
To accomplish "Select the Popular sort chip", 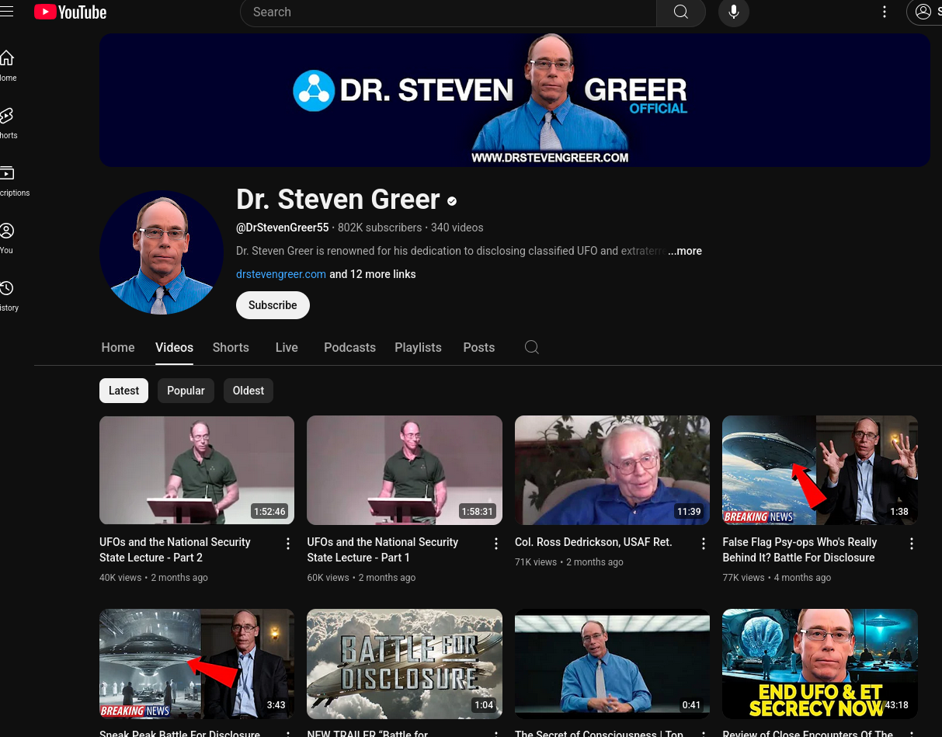I will [x=186, y=391].
